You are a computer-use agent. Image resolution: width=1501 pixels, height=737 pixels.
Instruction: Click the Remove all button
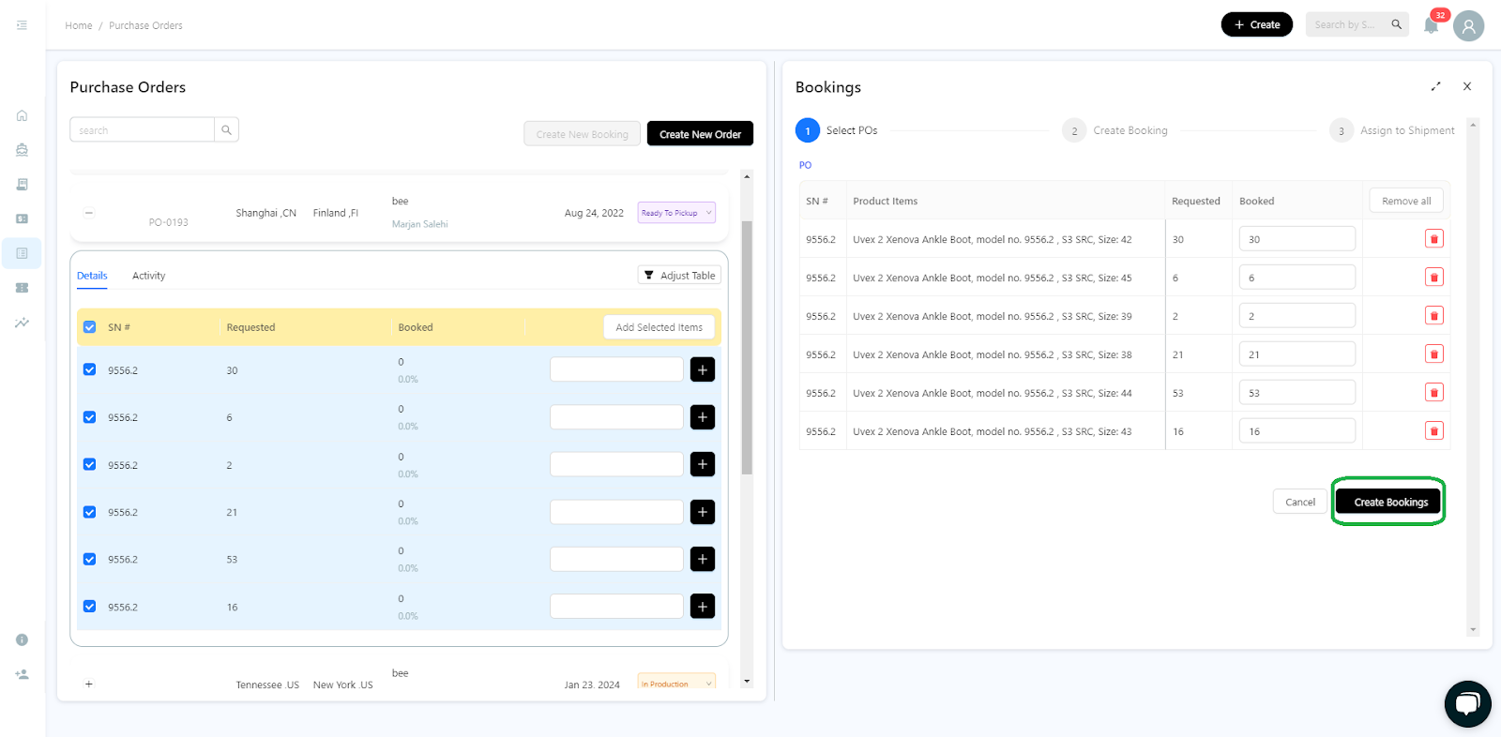(1405, 201)
